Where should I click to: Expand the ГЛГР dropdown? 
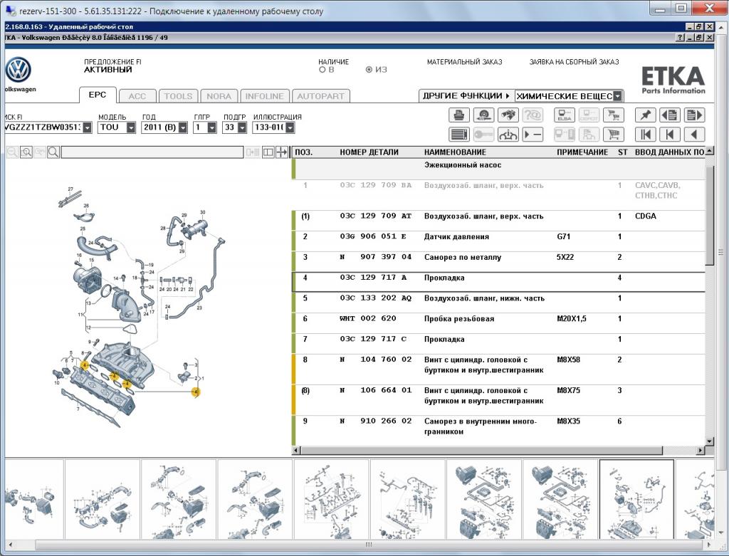pyautogui.click(x=211, y=127)
